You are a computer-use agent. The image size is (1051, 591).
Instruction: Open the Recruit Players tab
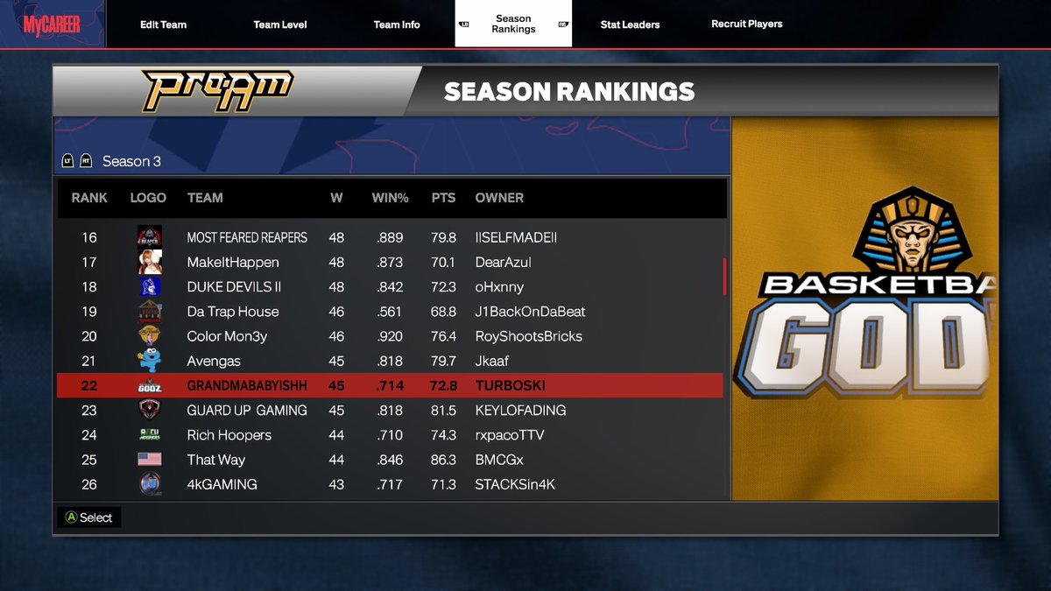pos(747,24)
